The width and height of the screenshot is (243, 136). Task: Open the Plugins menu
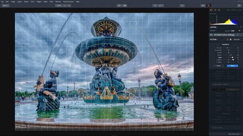(x=39, y=2)
